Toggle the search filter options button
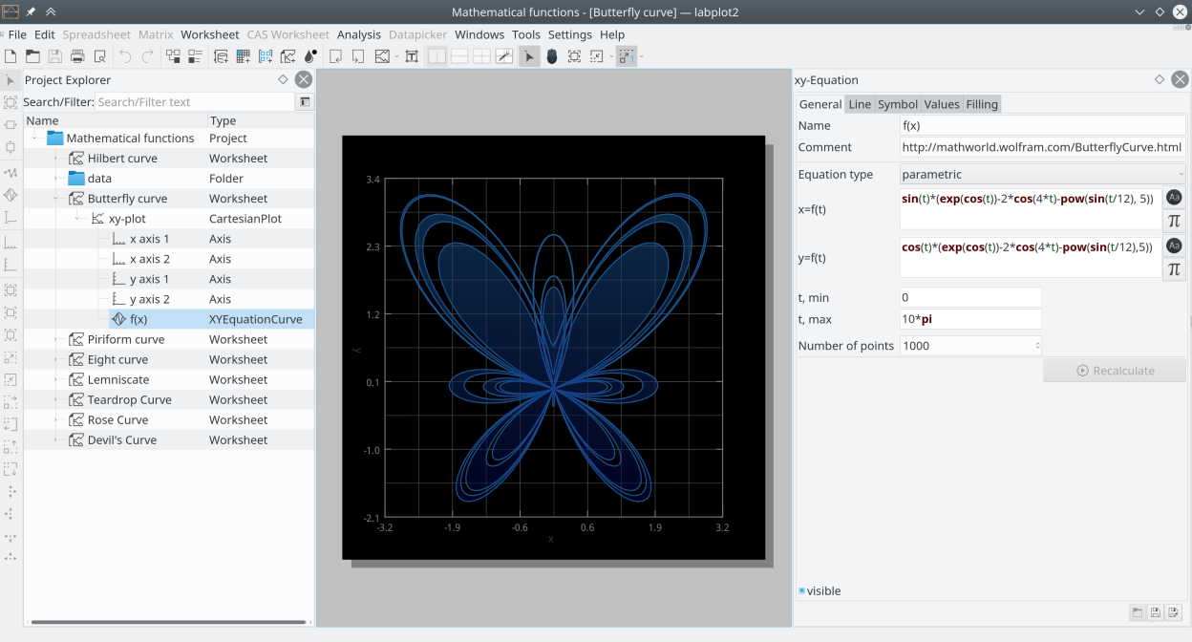Screen dimensions: 1192x642 305,102
